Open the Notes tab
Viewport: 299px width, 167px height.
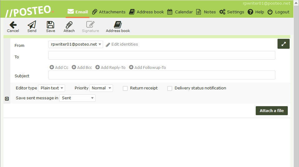click(x=206, y=12)
